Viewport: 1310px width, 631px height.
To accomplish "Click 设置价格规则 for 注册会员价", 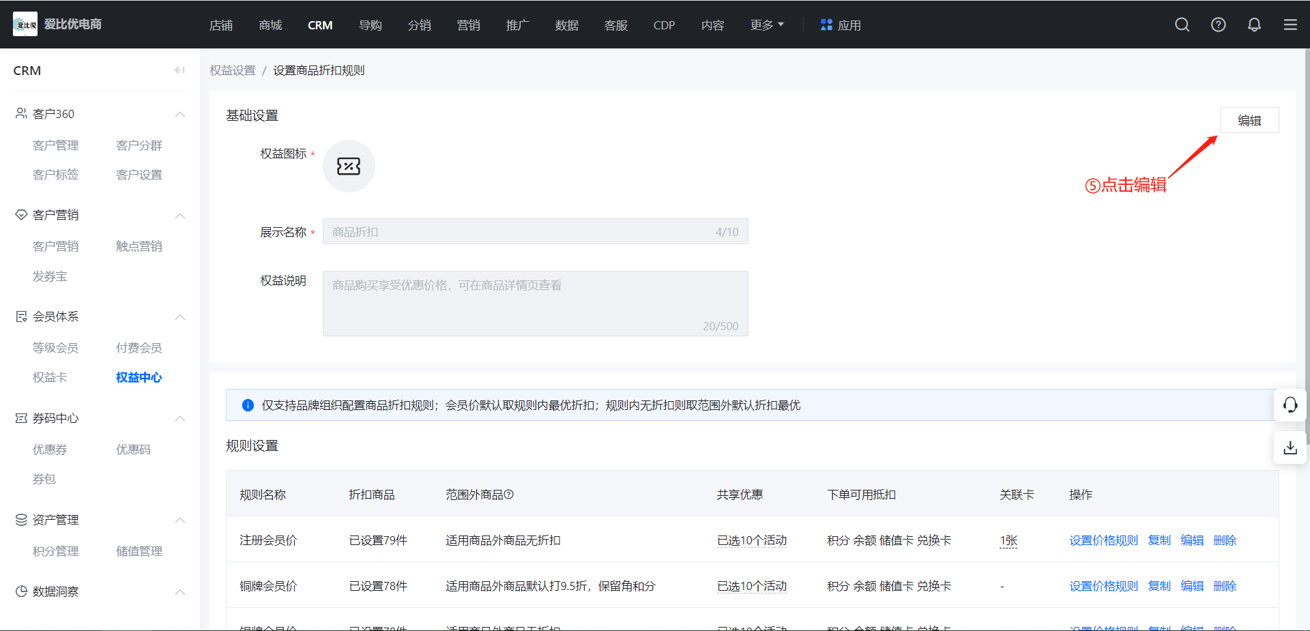I will [1103, 540].
